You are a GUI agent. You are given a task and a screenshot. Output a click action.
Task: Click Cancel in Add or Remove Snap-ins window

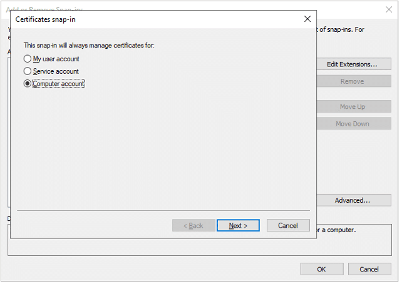[369, 269]
